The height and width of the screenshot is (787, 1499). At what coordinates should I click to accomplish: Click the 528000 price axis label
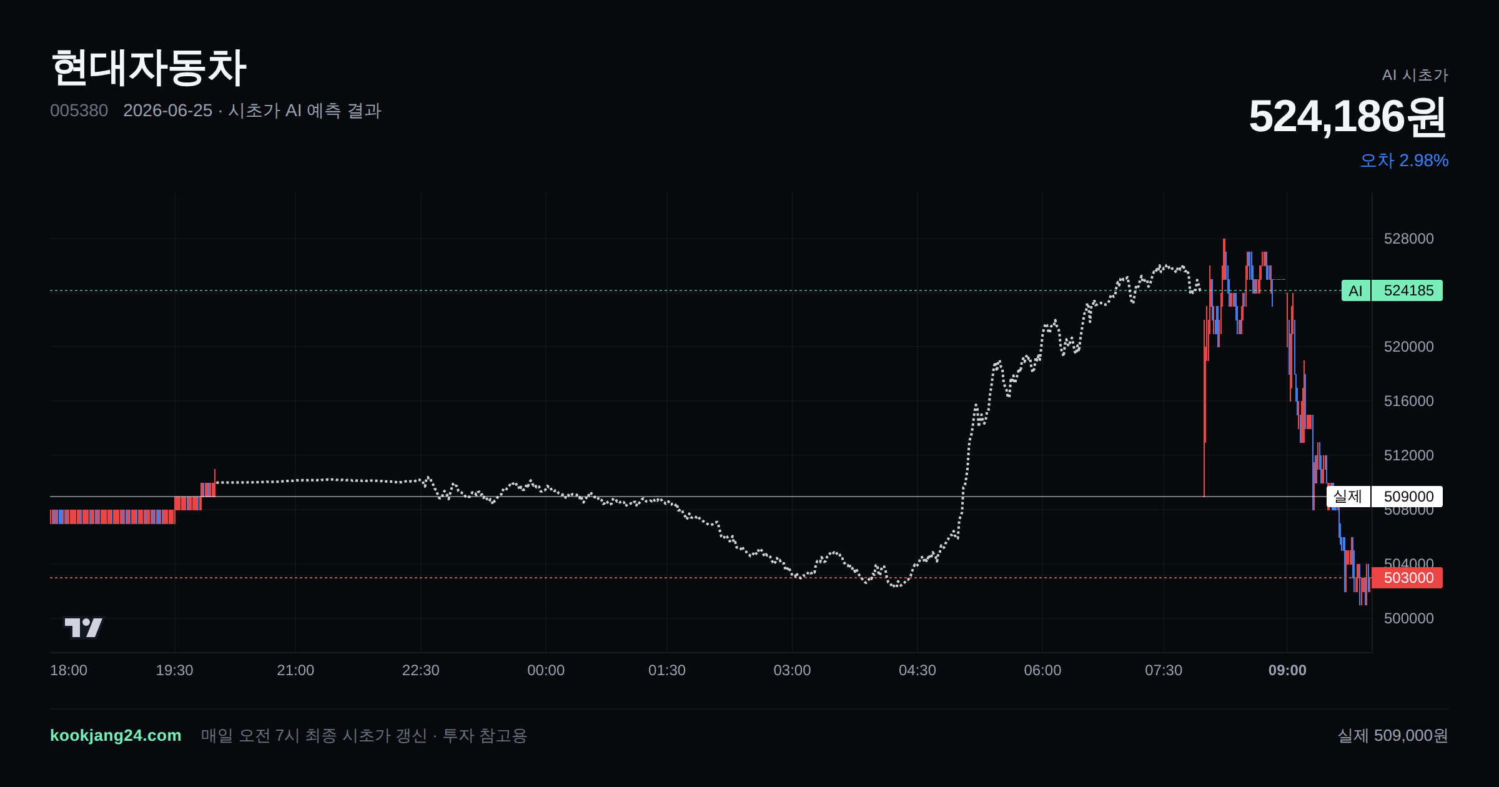[1408, 239]
